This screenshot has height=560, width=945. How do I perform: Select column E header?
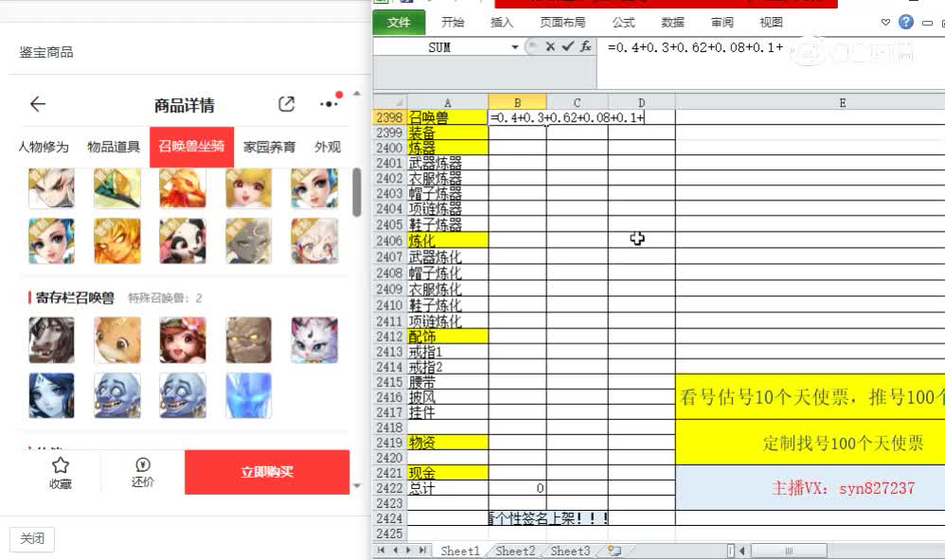tap(842, 102)
